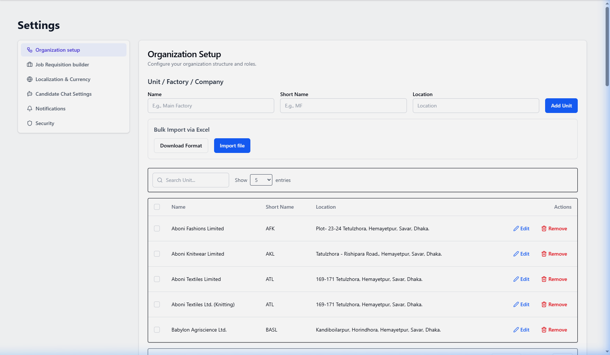Click the Import file button
The width and height of the screenshot is (610, 355).
pyautogui.click(x=232, y=146)
